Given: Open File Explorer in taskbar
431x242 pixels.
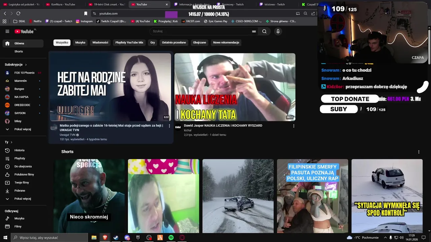Looking at the screenshot, I should tap(94, 238).
